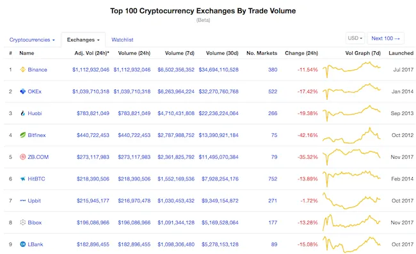Click Huobi 7d volume $4,710,431,808
The height and width of the screenshot is (254, 416).
[176, 113]
